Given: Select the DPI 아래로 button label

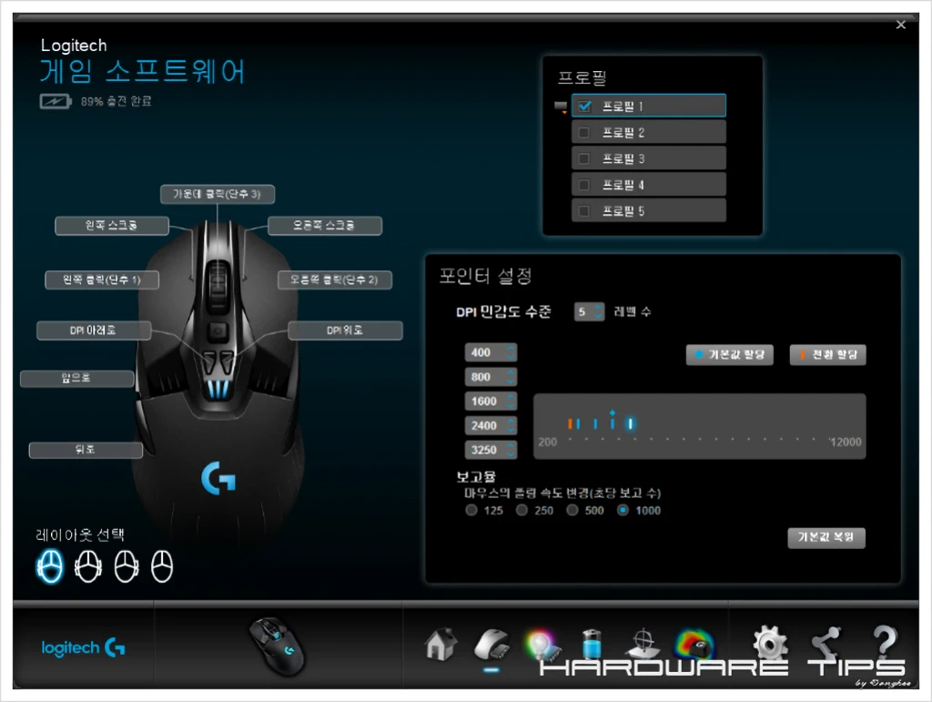Looking at the screenshot, I should [x=94, y=330].
